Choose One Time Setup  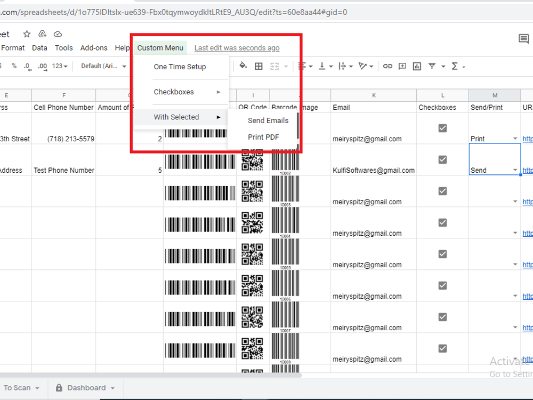[x=180, y=67]
